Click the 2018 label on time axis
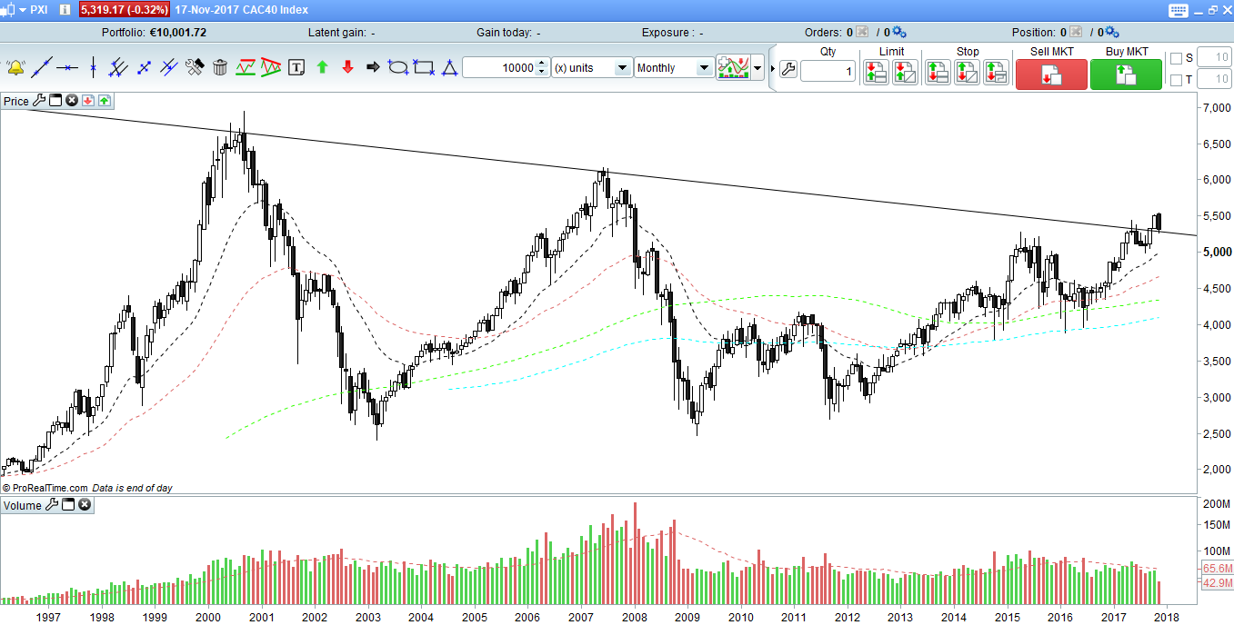This screenshot has width=1234, height=625. [1166, 618]
